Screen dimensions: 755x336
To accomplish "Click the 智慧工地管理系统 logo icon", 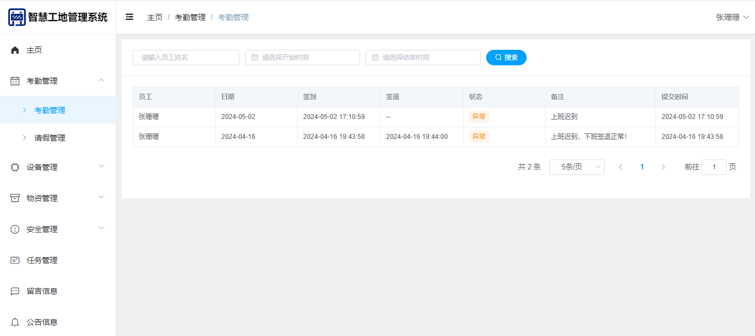I will point(17,17).
